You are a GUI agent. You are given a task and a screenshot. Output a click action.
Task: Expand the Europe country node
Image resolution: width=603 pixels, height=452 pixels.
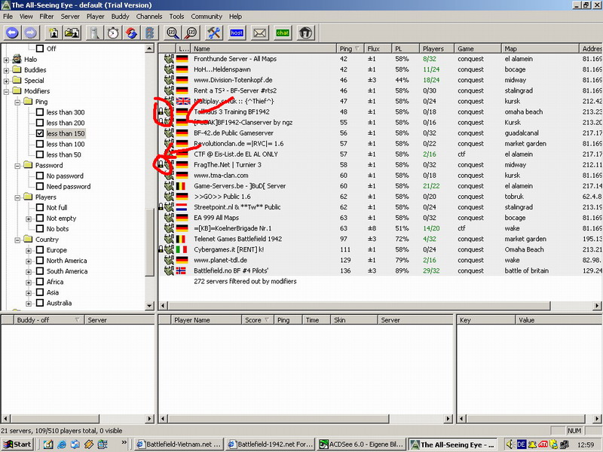(x=29, y=250)
